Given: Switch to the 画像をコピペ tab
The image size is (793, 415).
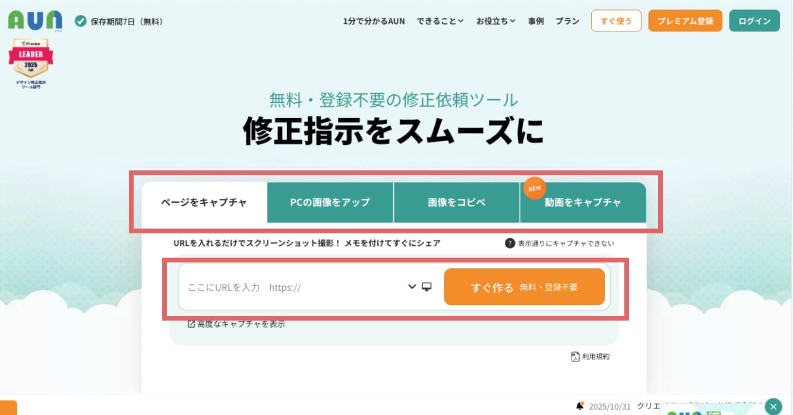Looking at the screenshot, I should point(457,202).
